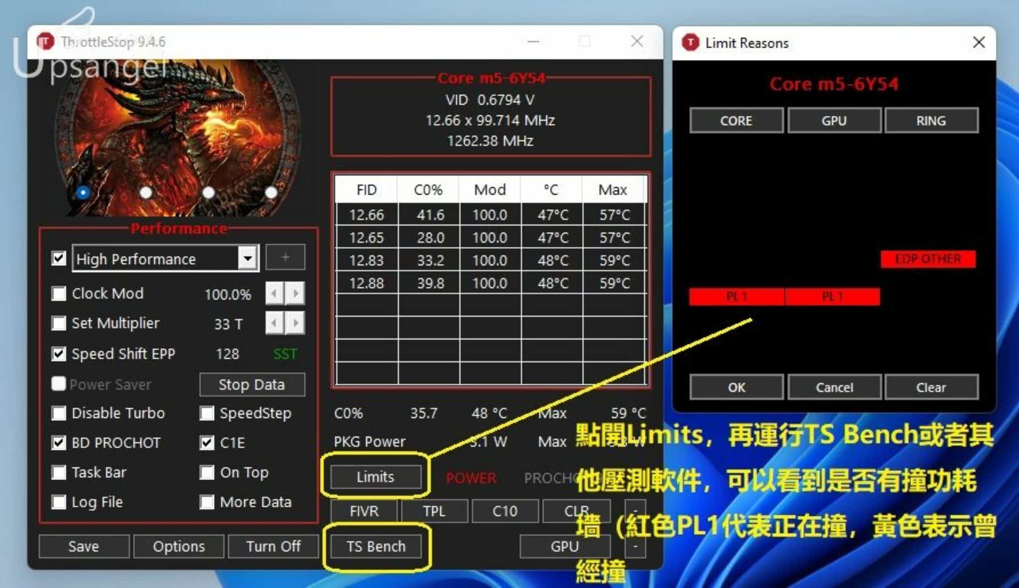Enable SpeedStep
Screen dimensions: 1019x588
click(206, 413)
